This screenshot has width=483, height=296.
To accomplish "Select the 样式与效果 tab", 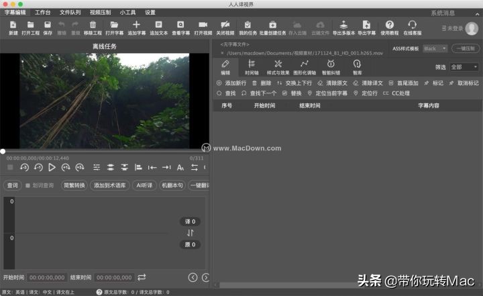I will 278,68.
